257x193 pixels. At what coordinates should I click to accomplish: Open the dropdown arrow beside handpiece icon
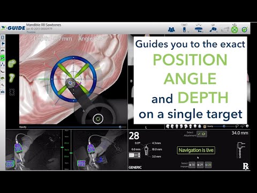point(188,32)
